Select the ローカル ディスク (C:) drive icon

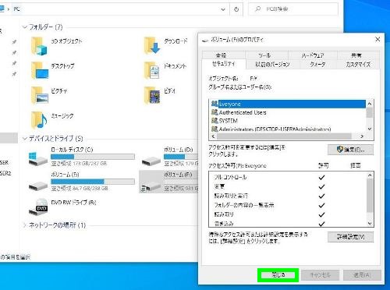[x=38, y=159]
